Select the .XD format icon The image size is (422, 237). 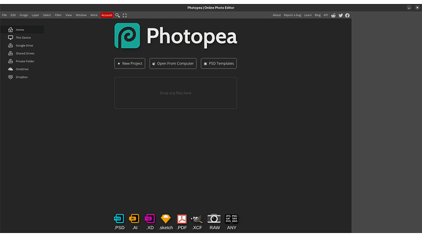[150, 219]
